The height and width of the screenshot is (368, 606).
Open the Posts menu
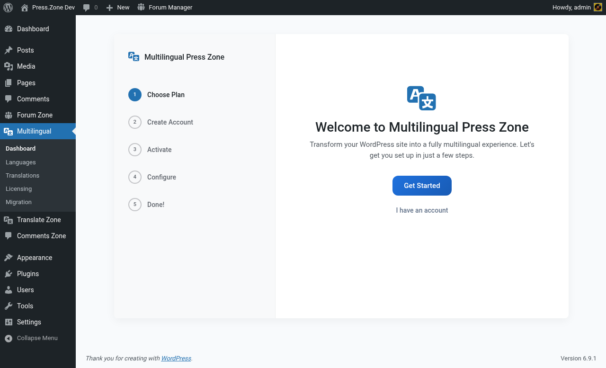(38, 50)
